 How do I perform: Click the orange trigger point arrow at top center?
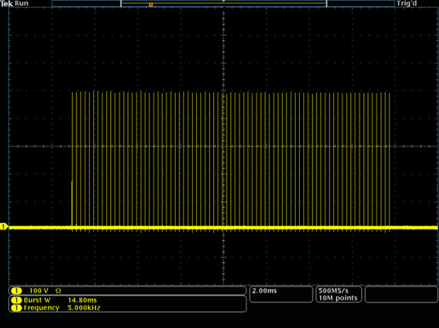(x=223, y=1)
